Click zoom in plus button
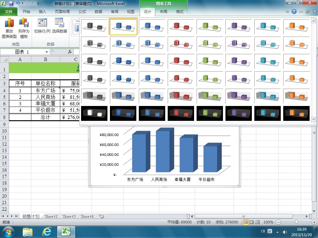Image resolution: width=318 pixels, height=238 pixels. (314, 222)
